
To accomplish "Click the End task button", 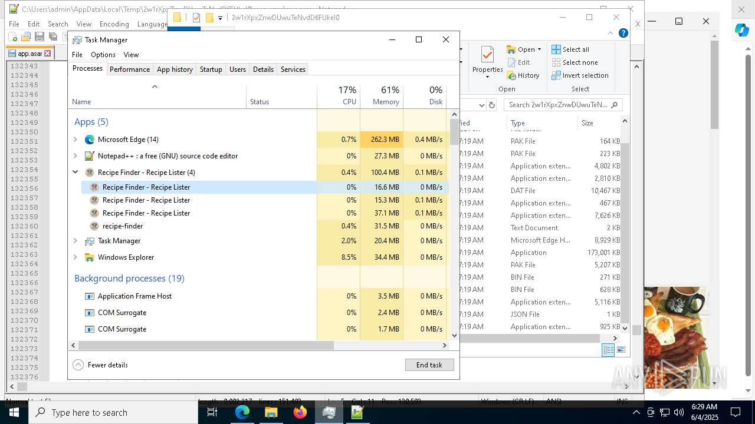I will (429, 365).
